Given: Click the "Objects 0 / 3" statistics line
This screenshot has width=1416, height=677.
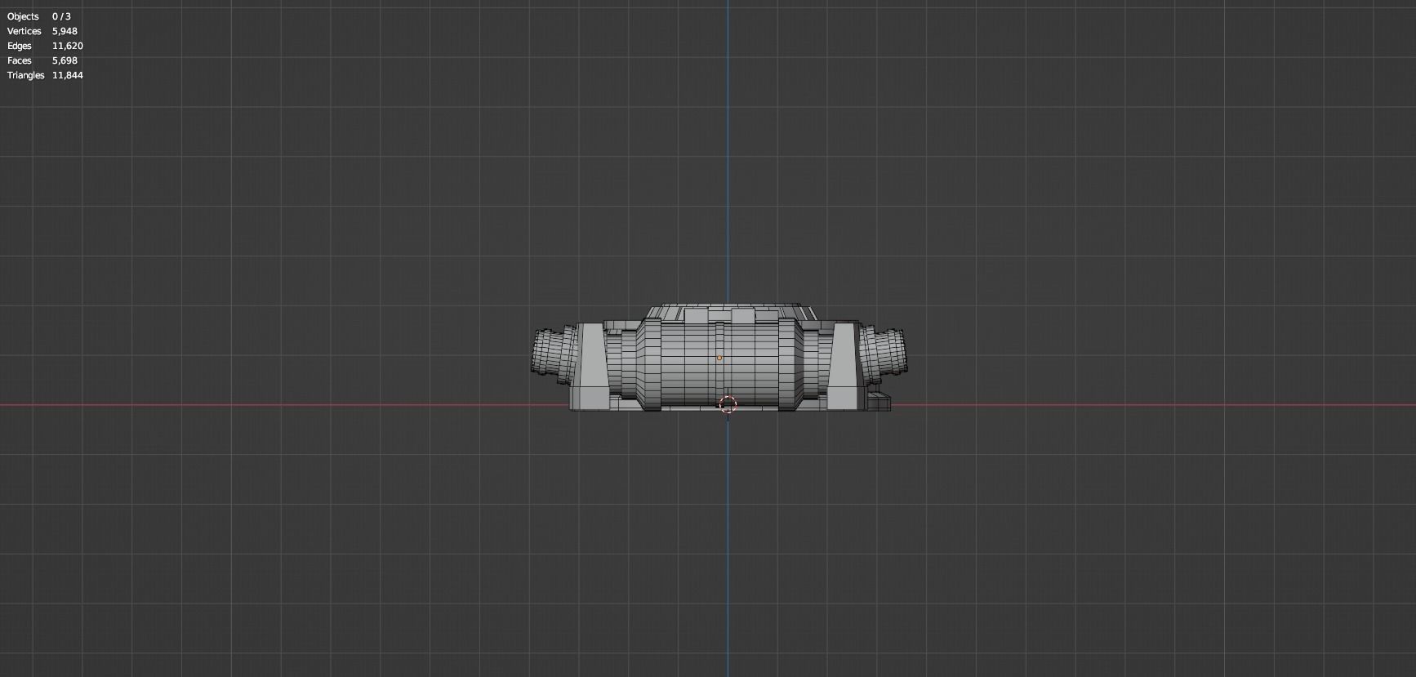Looking at the screenshot, I should pos(39,16).
